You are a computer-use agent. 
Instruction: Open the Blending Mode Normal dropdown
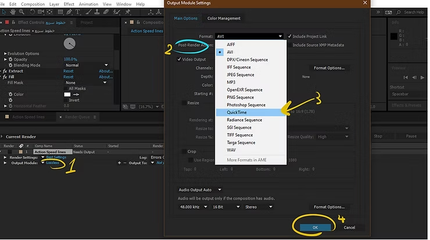click(x=87, y=65)
